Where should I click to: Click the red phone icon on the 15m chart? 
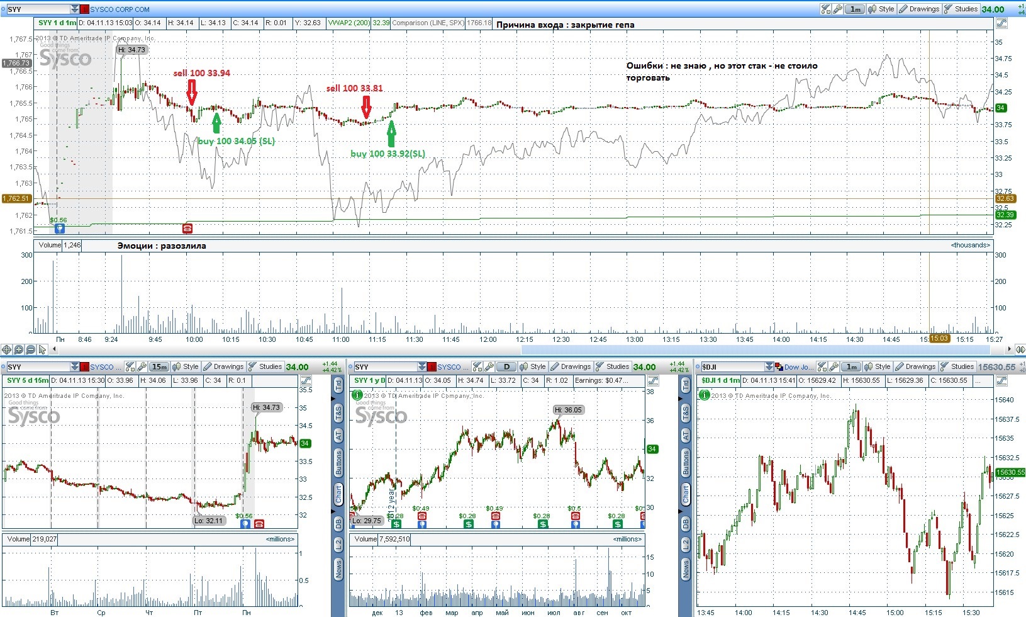pos(259,524)
